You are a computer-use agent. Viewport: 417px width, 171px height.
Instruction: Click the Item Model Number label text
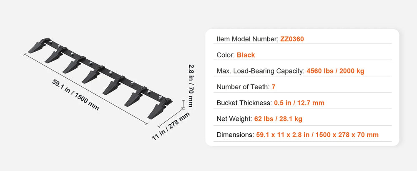[247, 39]
